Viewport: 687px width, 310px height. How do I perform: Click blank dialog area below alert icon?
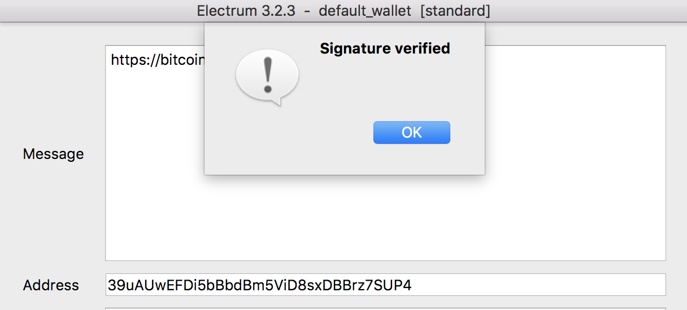pos(267,141)
